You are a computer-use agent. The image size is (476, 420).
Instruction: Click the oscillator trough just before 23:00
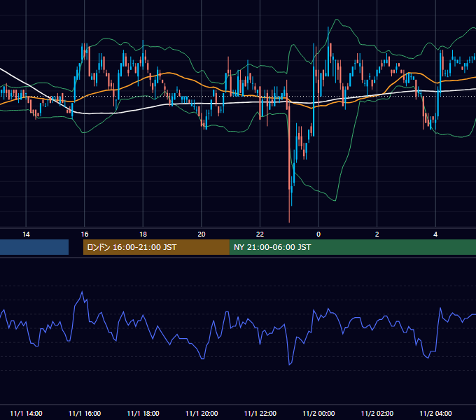pos(289,364)
